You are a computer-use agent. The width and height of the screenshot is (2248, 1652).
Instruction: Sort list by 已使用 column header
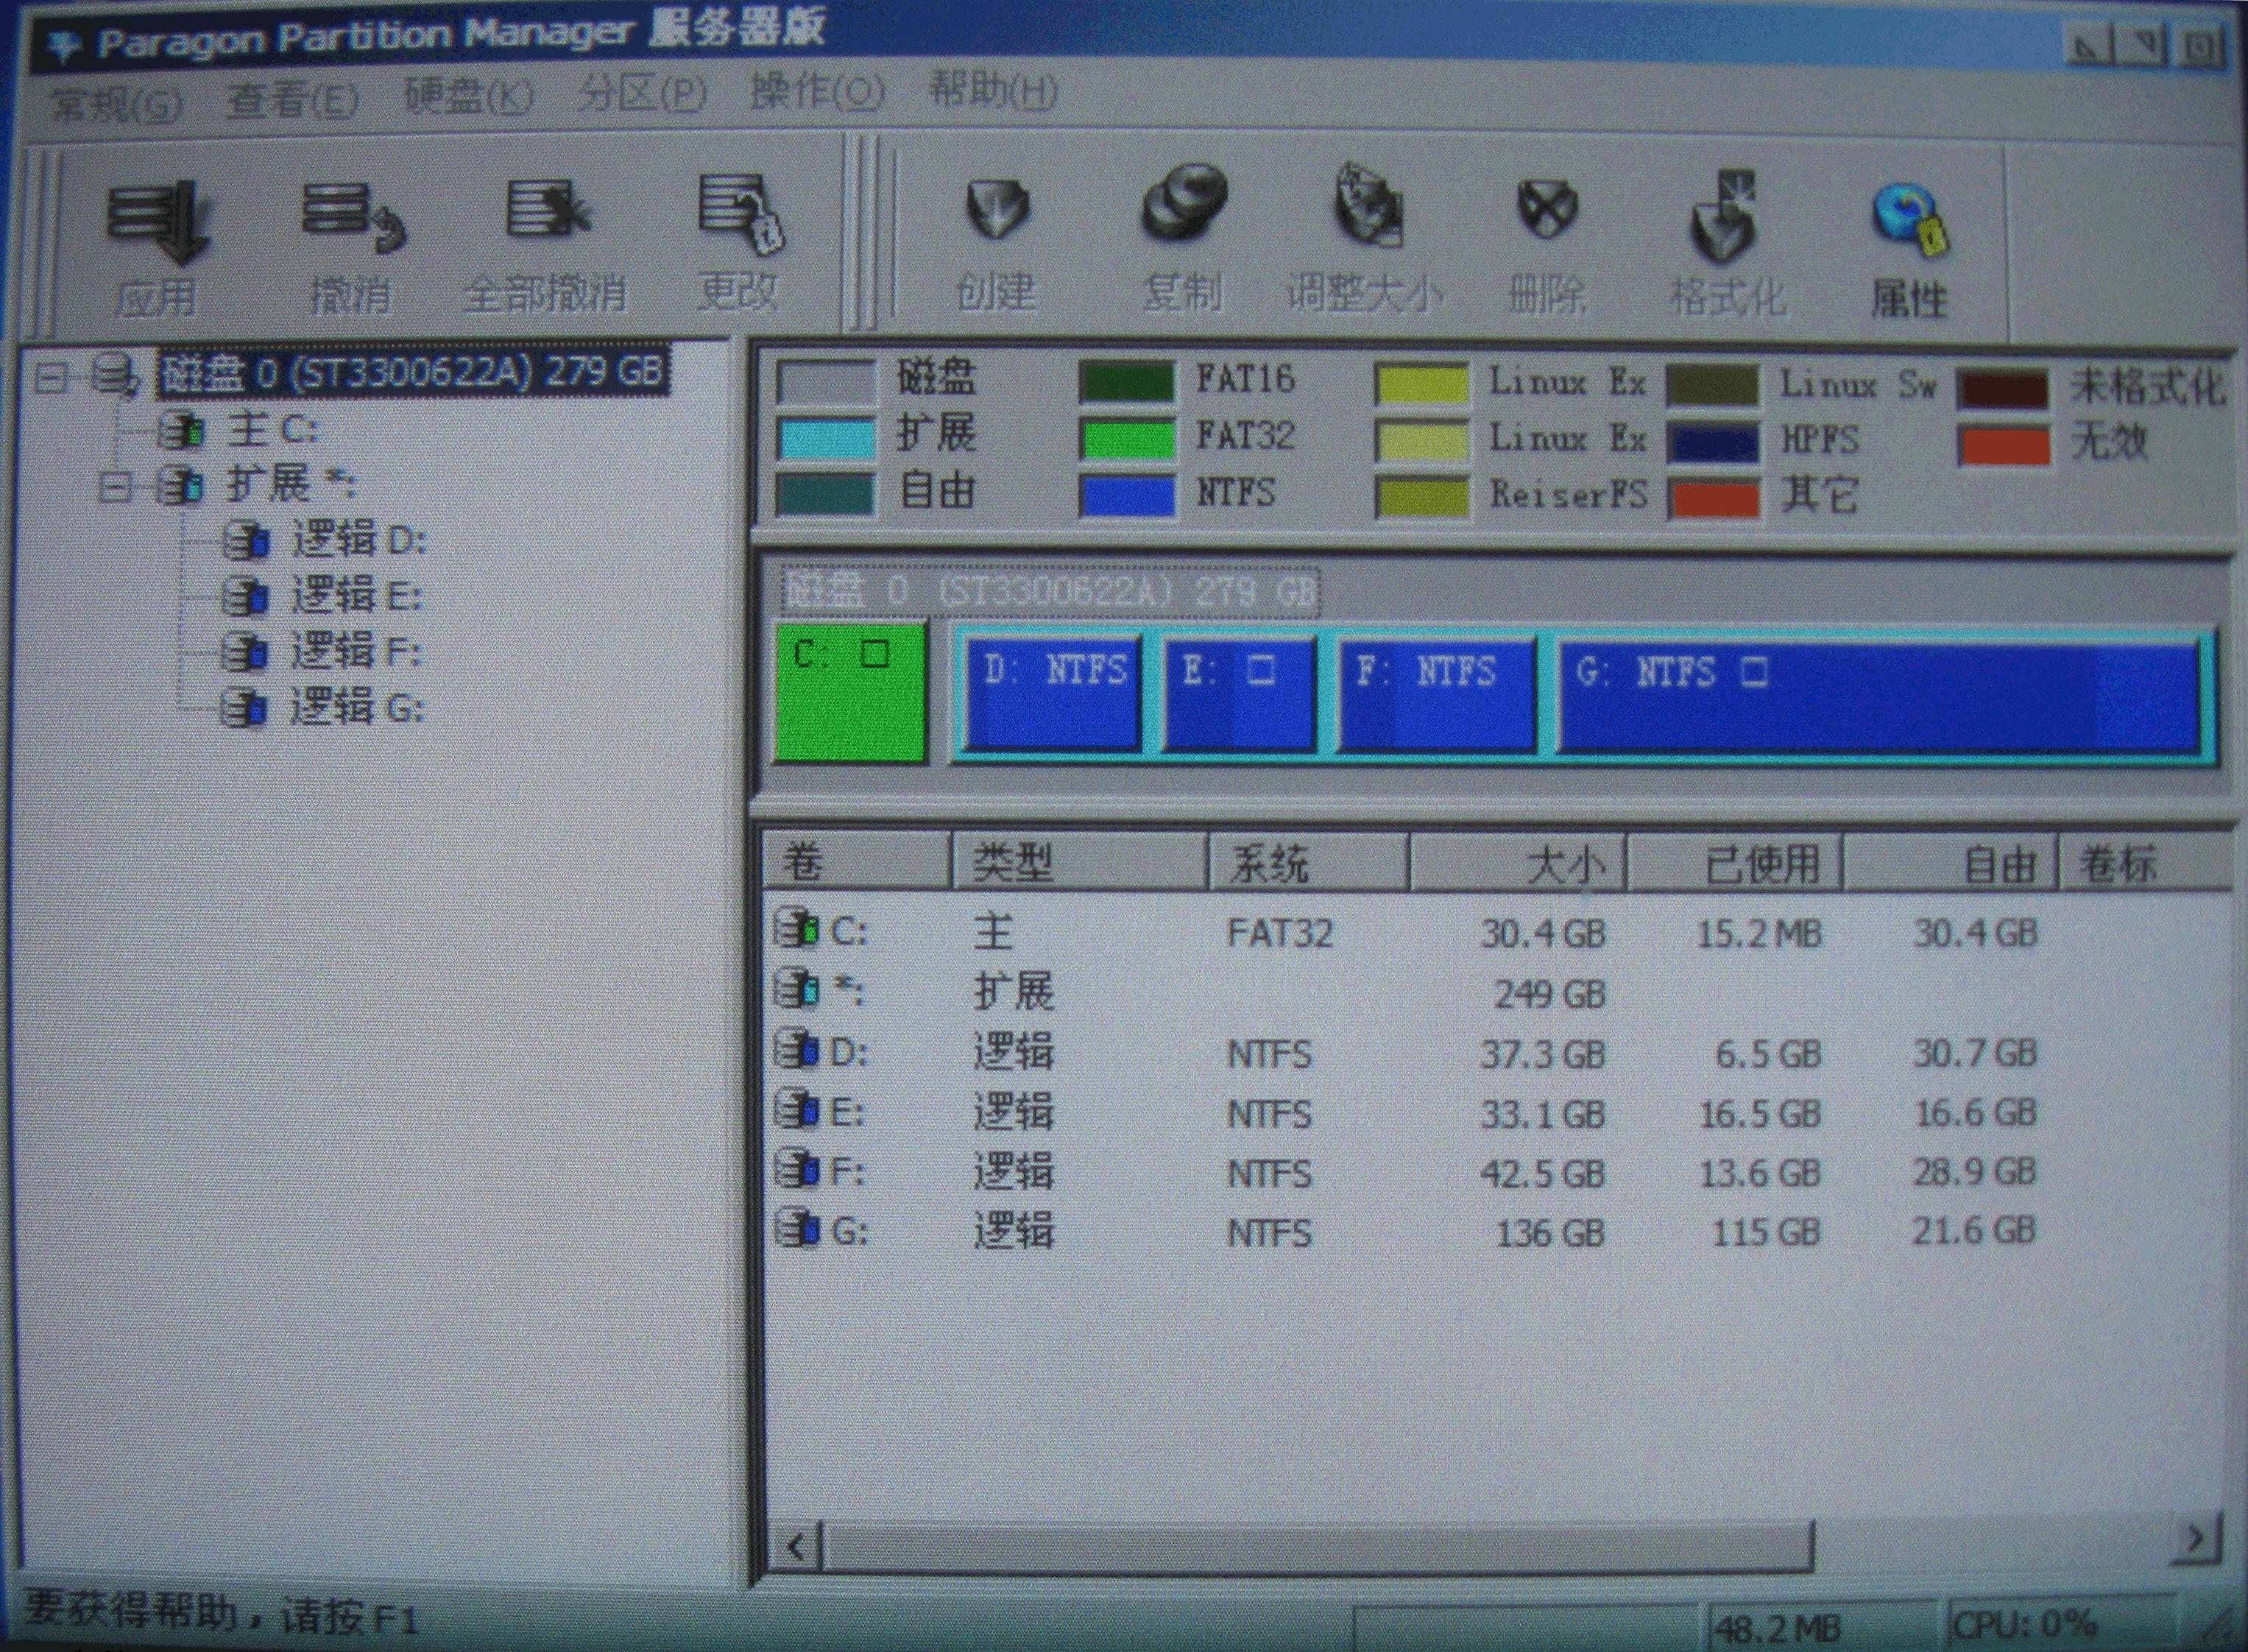pyautogui.click(x=1735, y=861)
